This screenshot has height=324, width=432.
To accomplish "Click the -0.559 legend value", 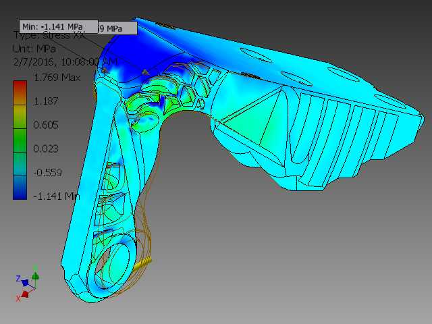I will pos(47,173).
